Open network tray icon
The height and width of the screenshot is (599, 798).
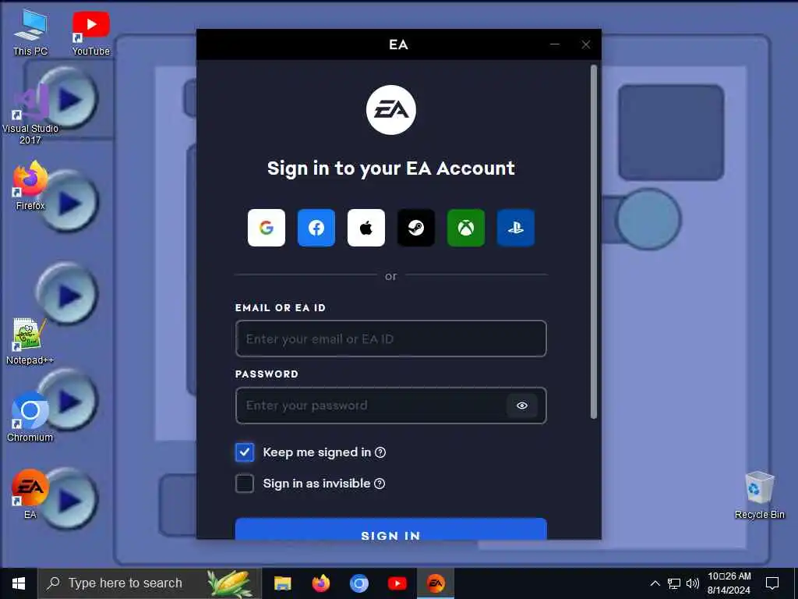tap(674, 583)
